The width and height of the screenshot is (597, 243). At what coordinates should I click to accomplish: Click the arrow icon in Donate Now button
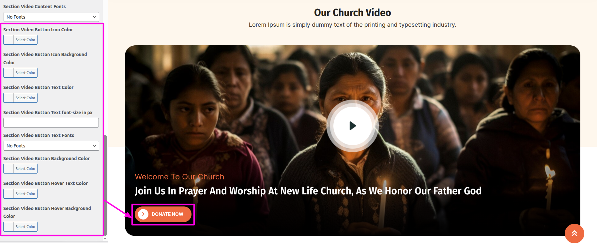(x=143, y=214)
